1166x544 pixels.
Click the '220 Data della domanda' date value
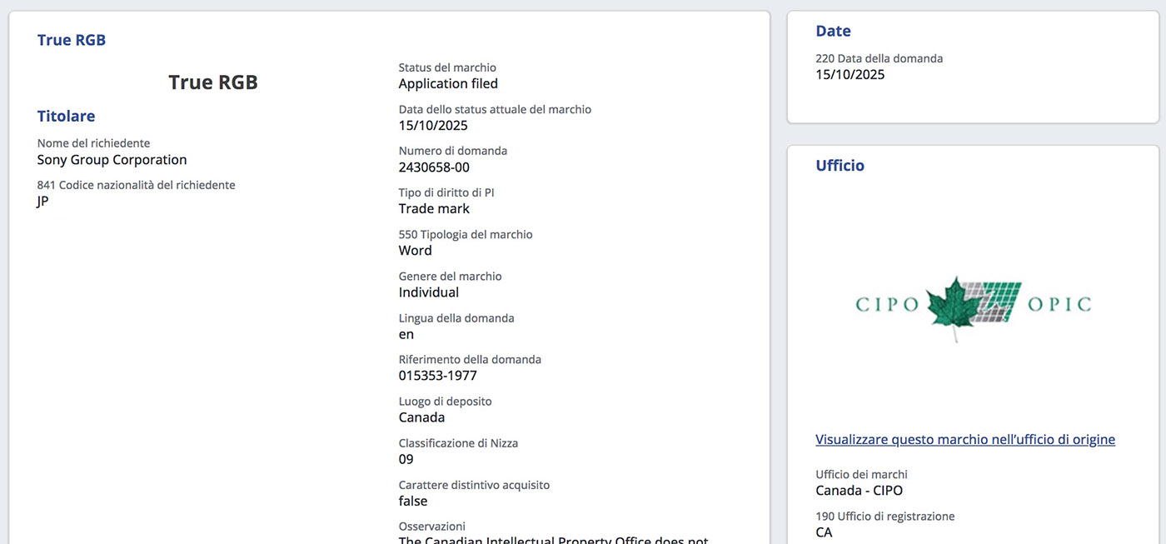(x=850, y=75)
